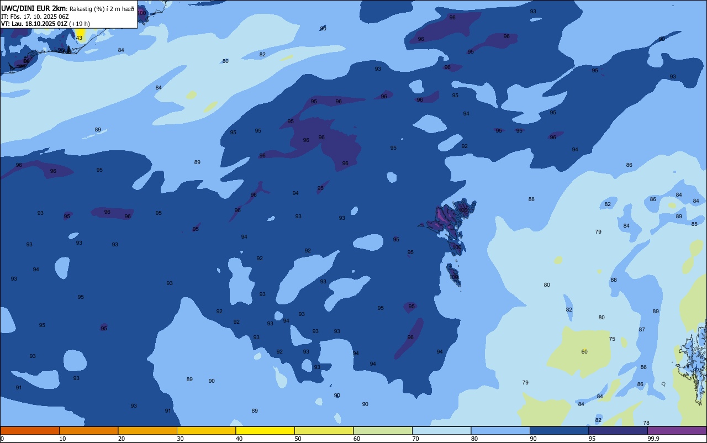Click the 90–95 dark blue legend swatch
Screen dimensions: 707x443
point(559,430)
